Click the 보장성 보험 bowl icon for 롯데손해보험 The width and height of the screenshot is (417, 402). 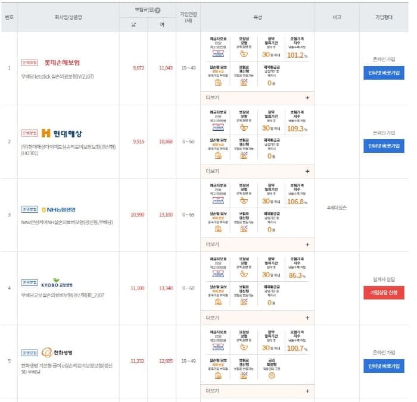coord(244,54)
